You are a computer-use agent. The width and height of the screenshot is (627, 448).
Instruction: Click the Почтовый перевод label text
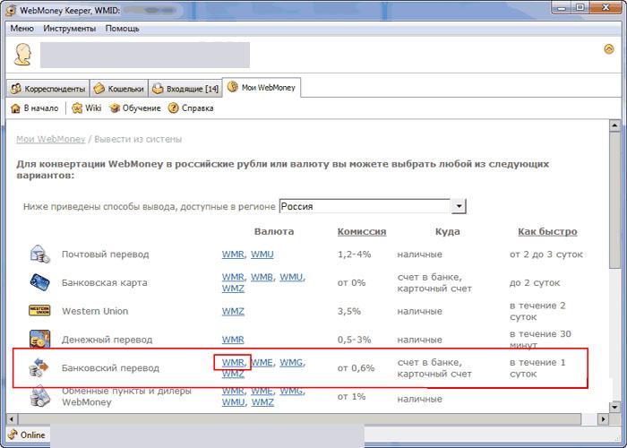pos(105,254)
